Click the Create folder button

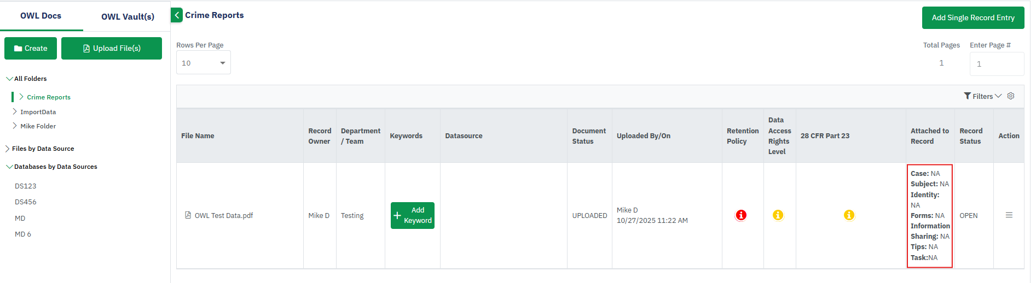[x=31, y=49]
